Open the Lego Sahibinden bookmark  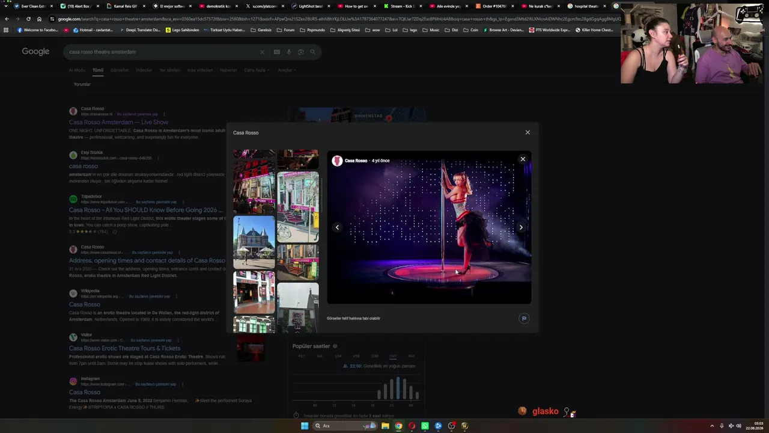click(182, 30)
